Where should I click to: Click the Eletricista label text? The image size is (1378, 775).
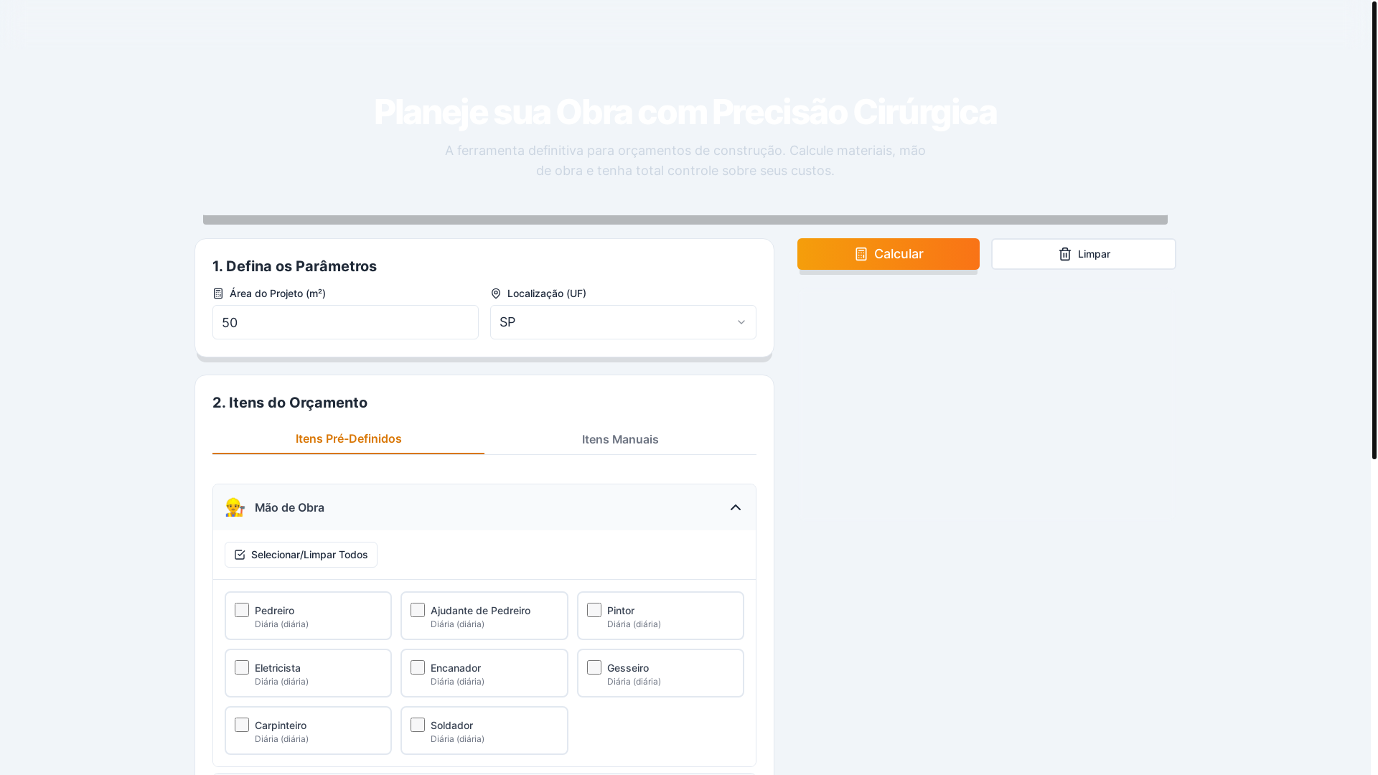click(278, 668)
